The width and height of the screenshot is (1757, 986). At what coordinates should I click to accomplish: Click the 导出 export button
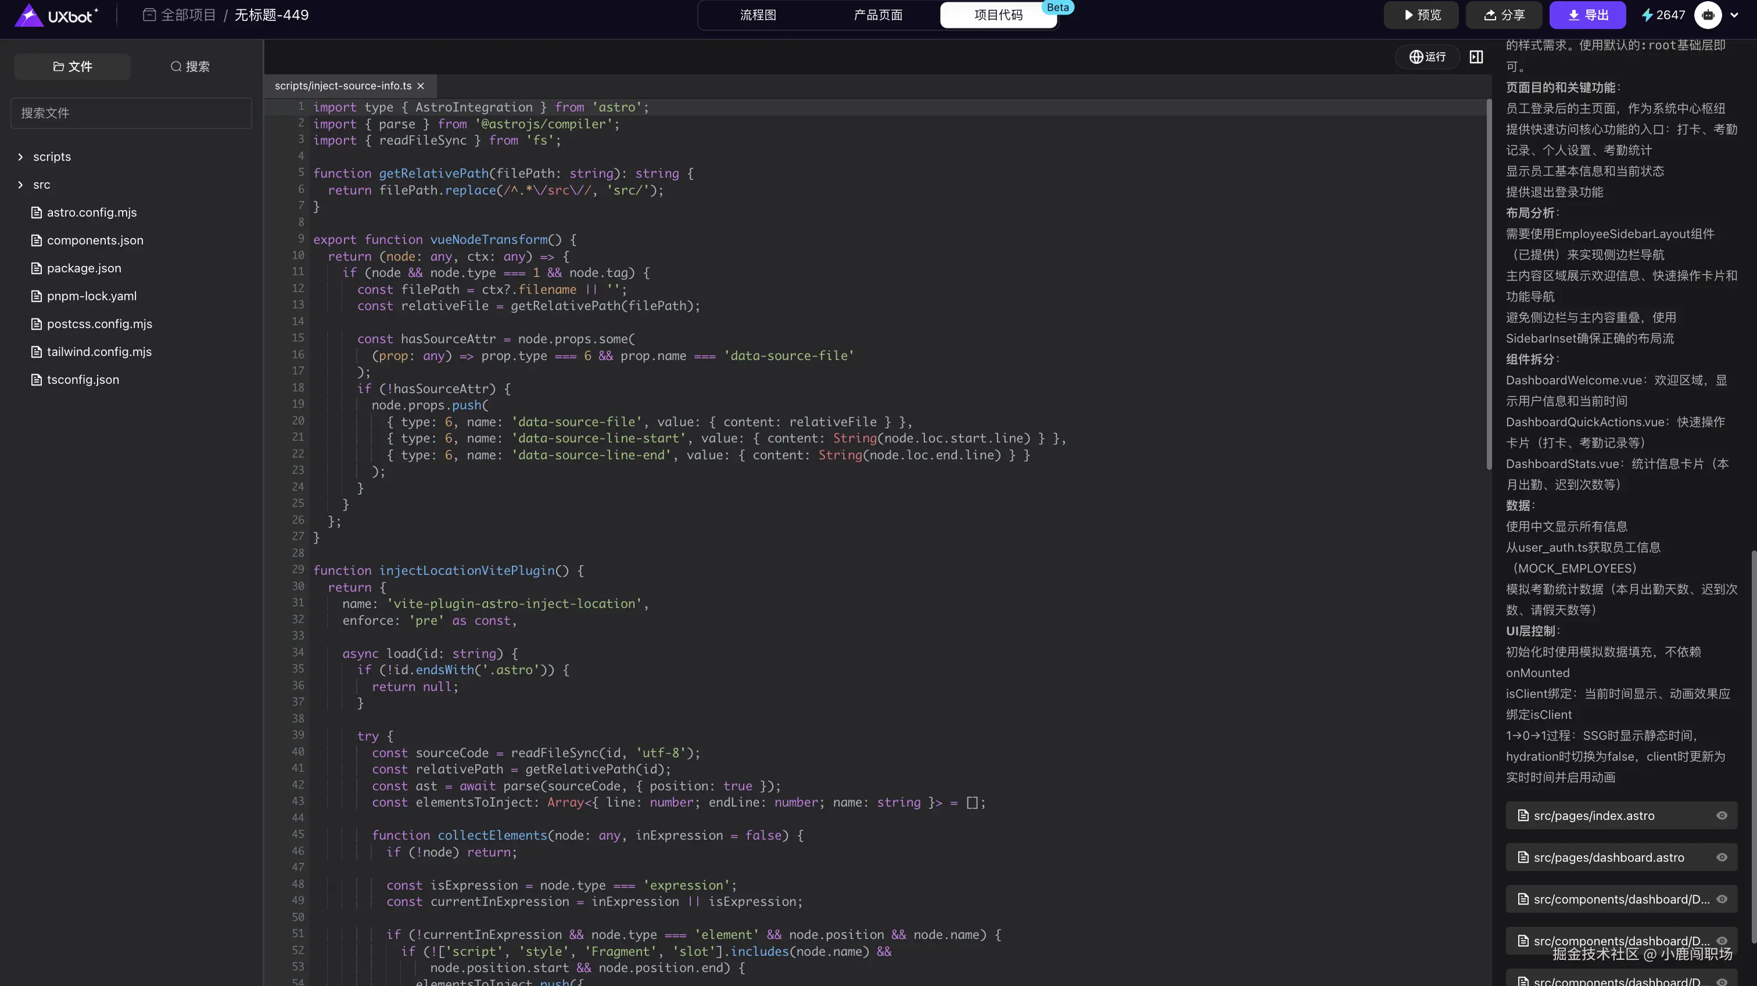(x=1587, y=15)
